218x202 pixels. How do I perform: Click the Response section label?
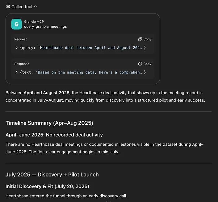tap(22, 64)
